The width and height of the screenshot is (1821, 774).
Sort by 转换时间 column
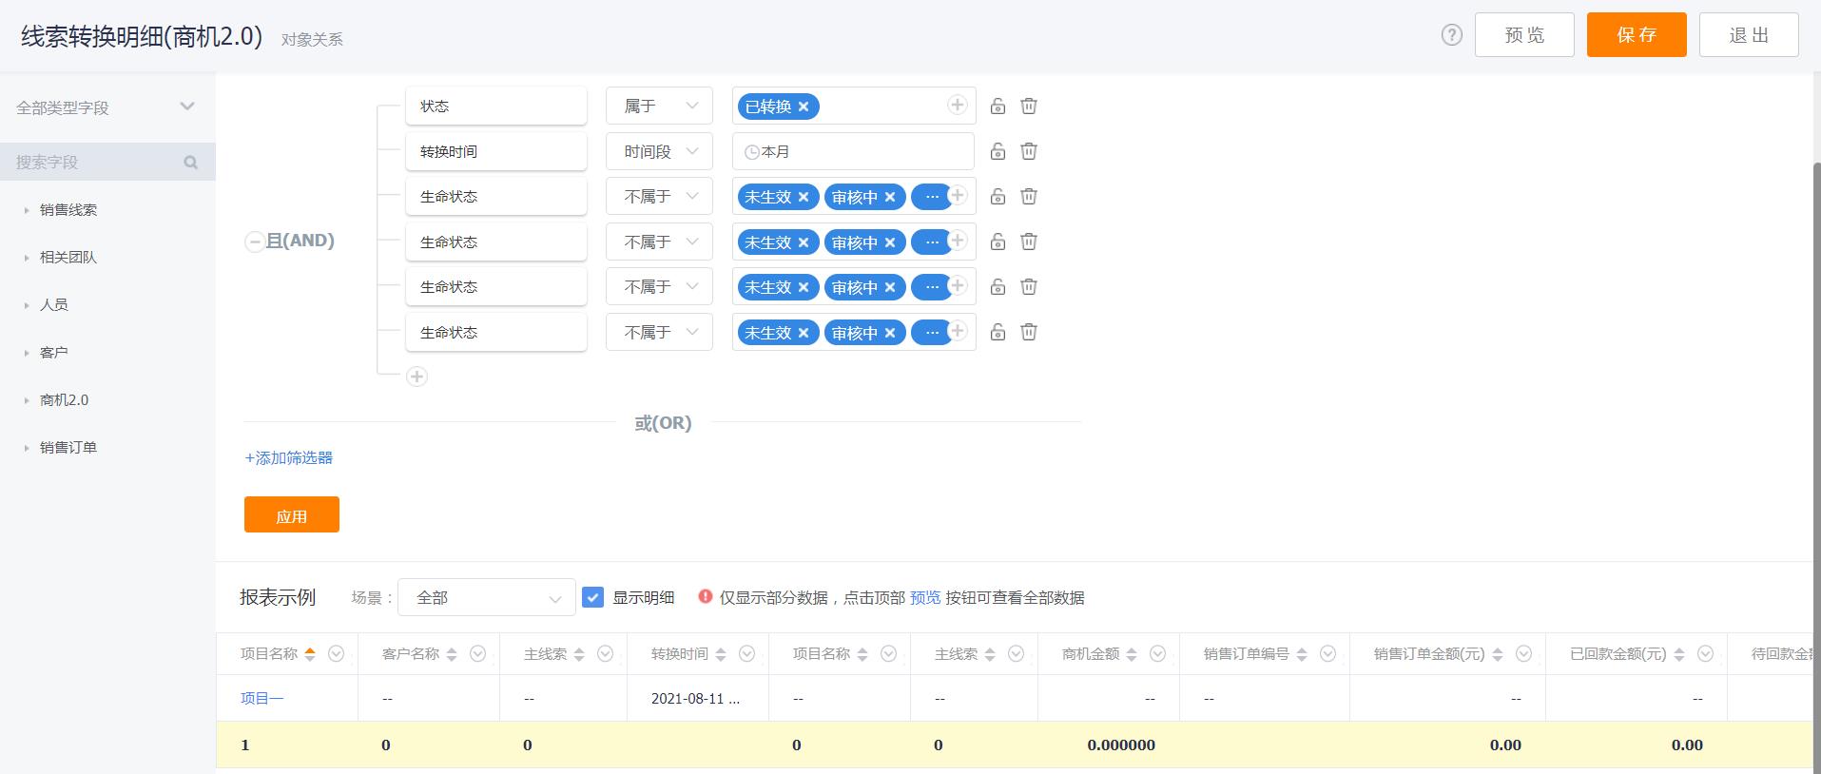pos(721,654)
